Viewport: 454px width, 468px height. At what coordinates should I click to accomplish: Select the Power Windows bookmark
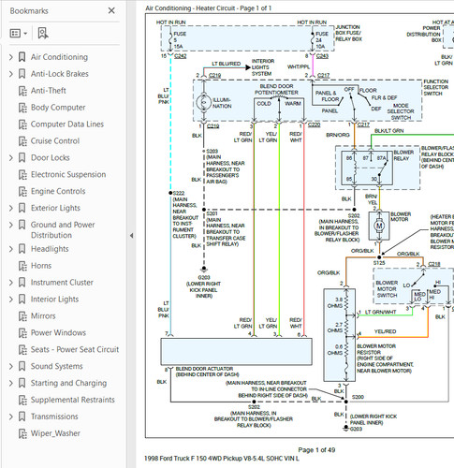point(58,333)
